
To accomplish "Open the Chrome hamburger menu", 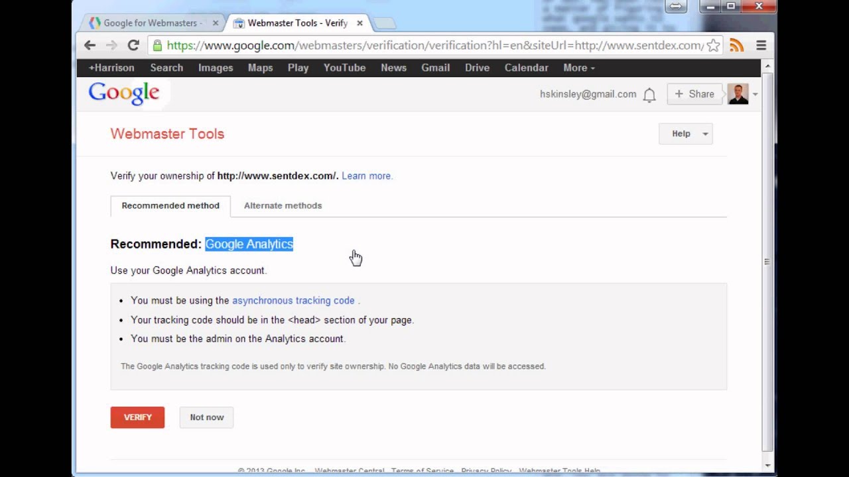I will click(x=761, y=45).
